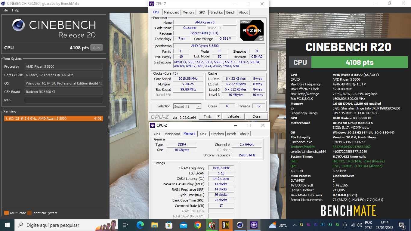Click the Uncore Frequency value in Memory tab

pyautogui.click(x=246, y=155)
